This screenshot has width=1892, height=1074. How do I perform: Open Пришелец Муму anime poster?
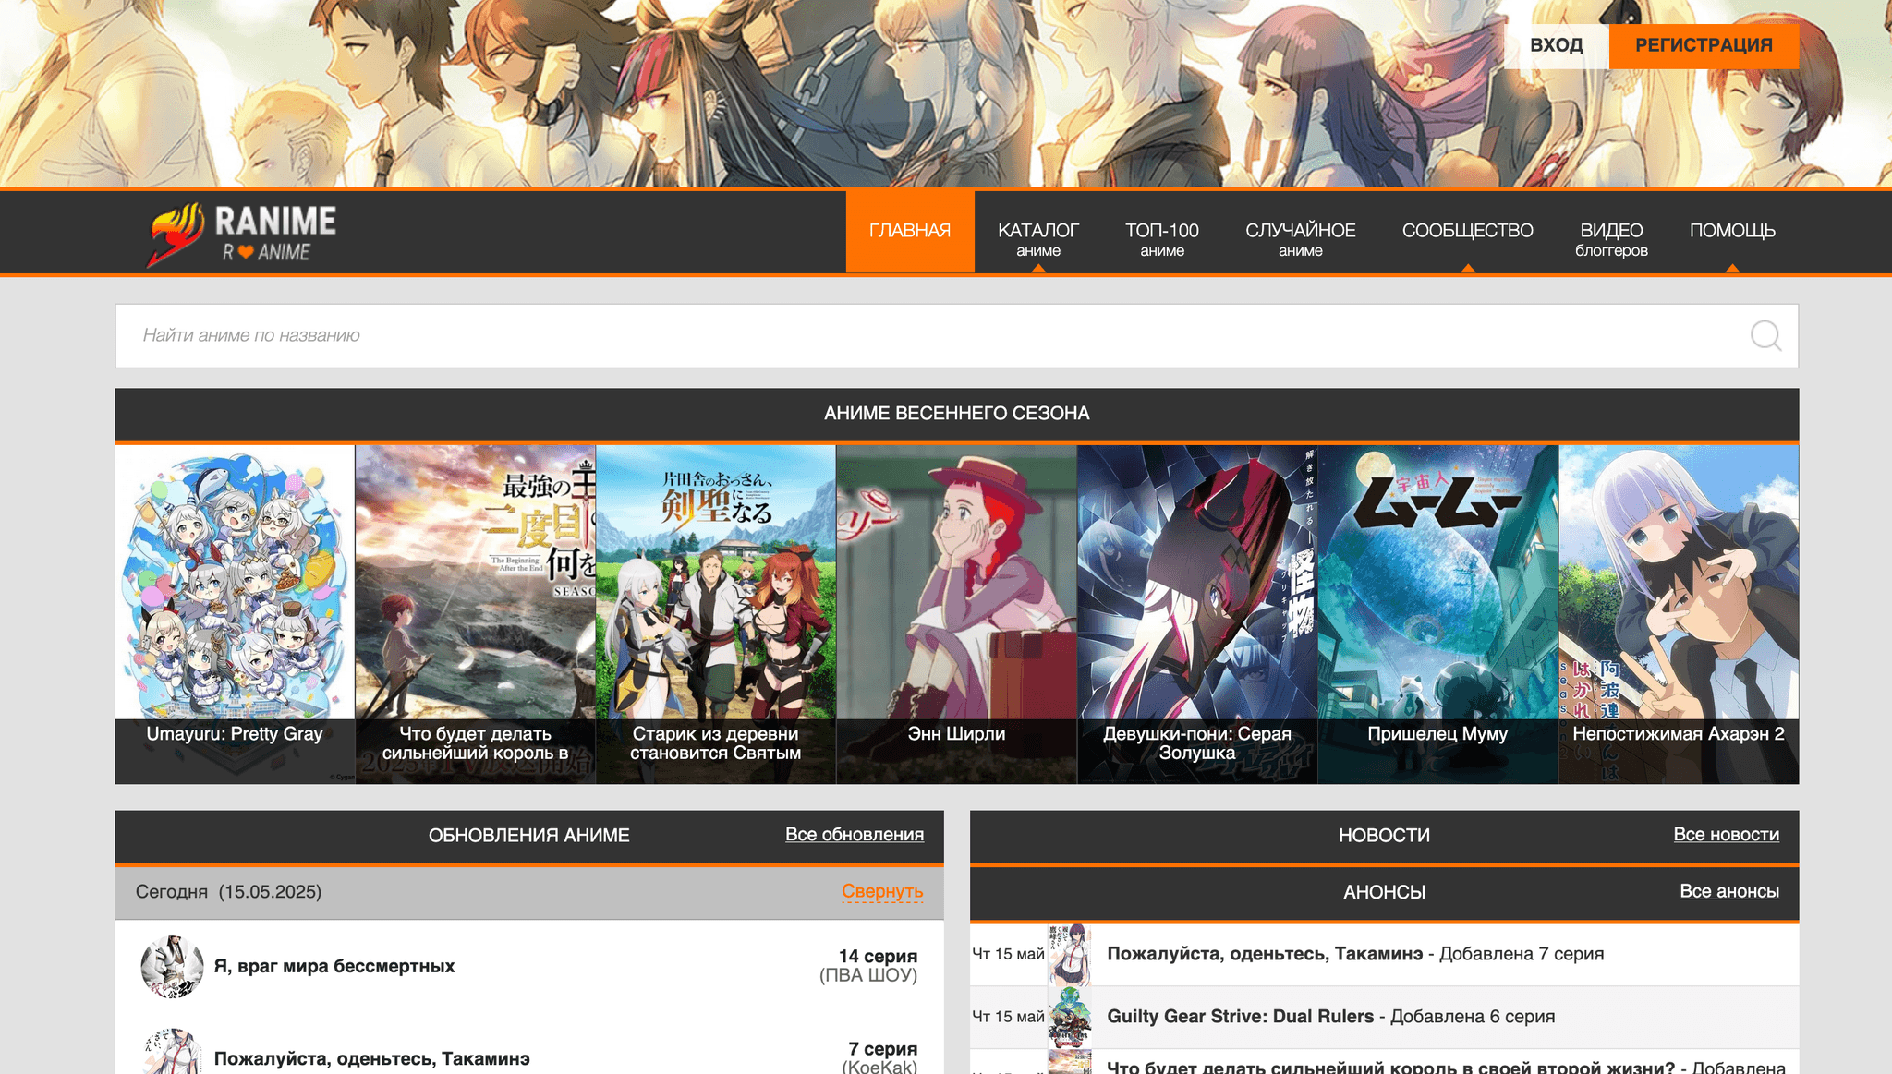(1438, 614)
